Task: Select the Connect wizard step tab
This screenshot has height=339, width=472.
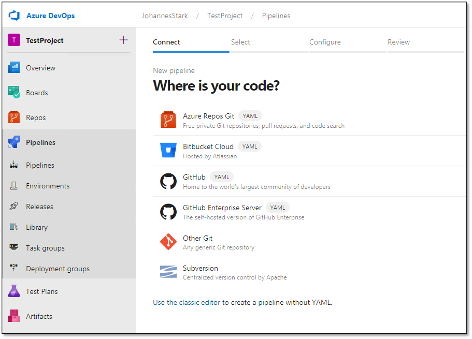Action: click(x=191, y=43)
